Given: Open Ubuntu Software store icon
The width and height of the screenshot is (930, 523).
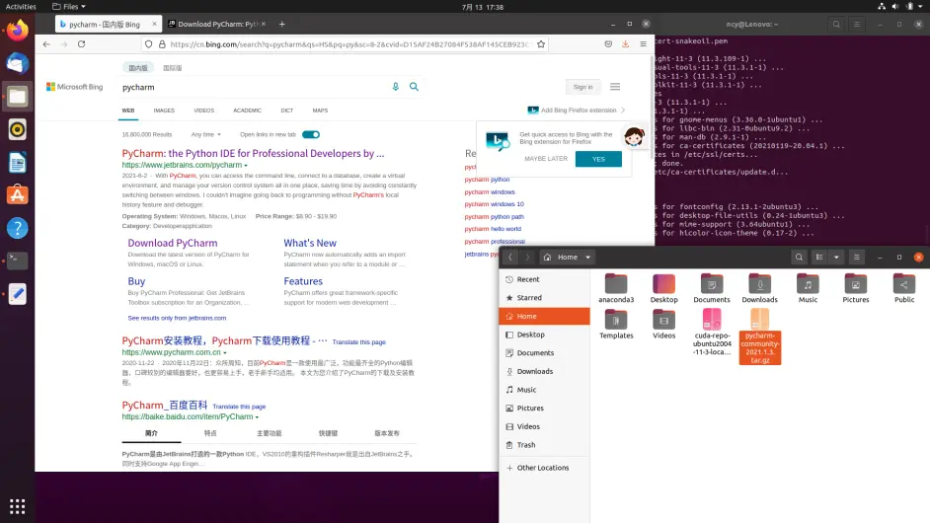Looking at the screenshot, I should (17, 195).
